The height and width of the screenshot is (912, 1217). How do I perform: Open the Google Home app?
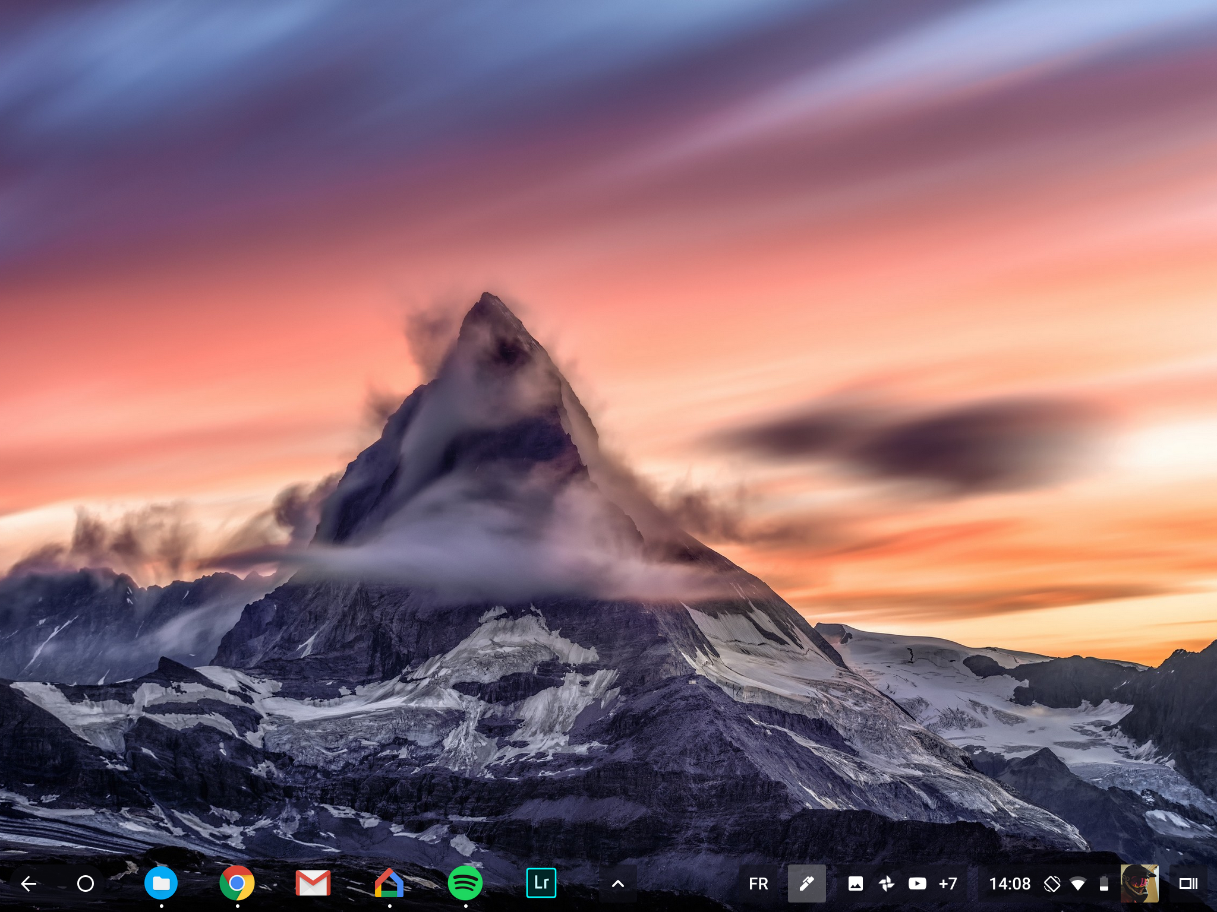[389, 883]
